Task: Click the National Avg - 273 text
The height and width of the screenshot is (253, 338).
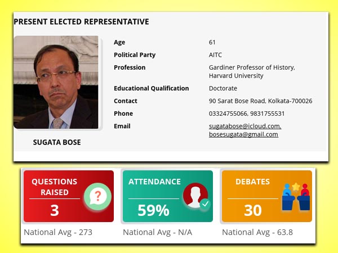Action: 58,232
